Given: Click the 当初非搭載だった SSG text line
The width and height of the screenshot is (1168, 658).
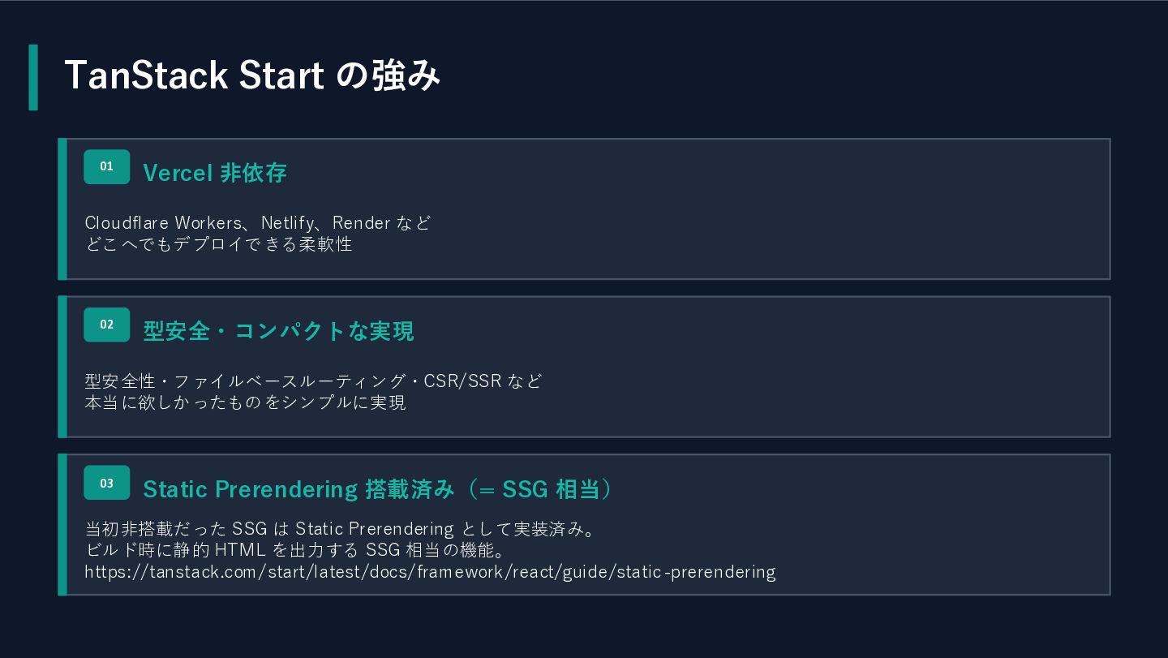Looking at the screenshot, I should tap(341, 529).
